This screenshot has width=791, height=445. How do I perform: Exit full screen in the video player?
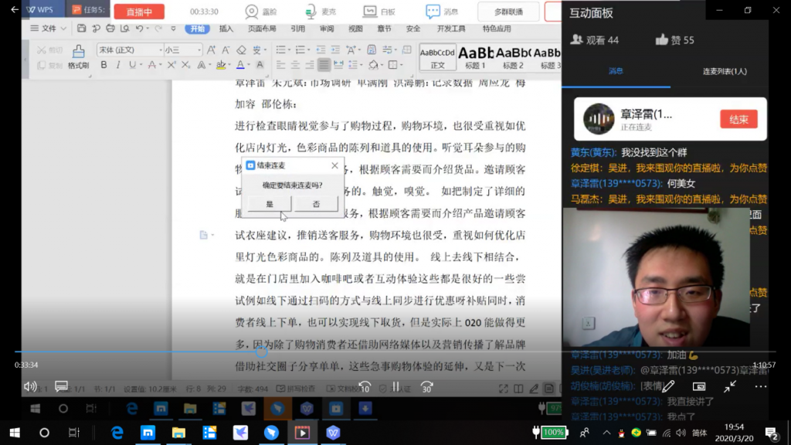pyautogui.click(x=729, y=387)
